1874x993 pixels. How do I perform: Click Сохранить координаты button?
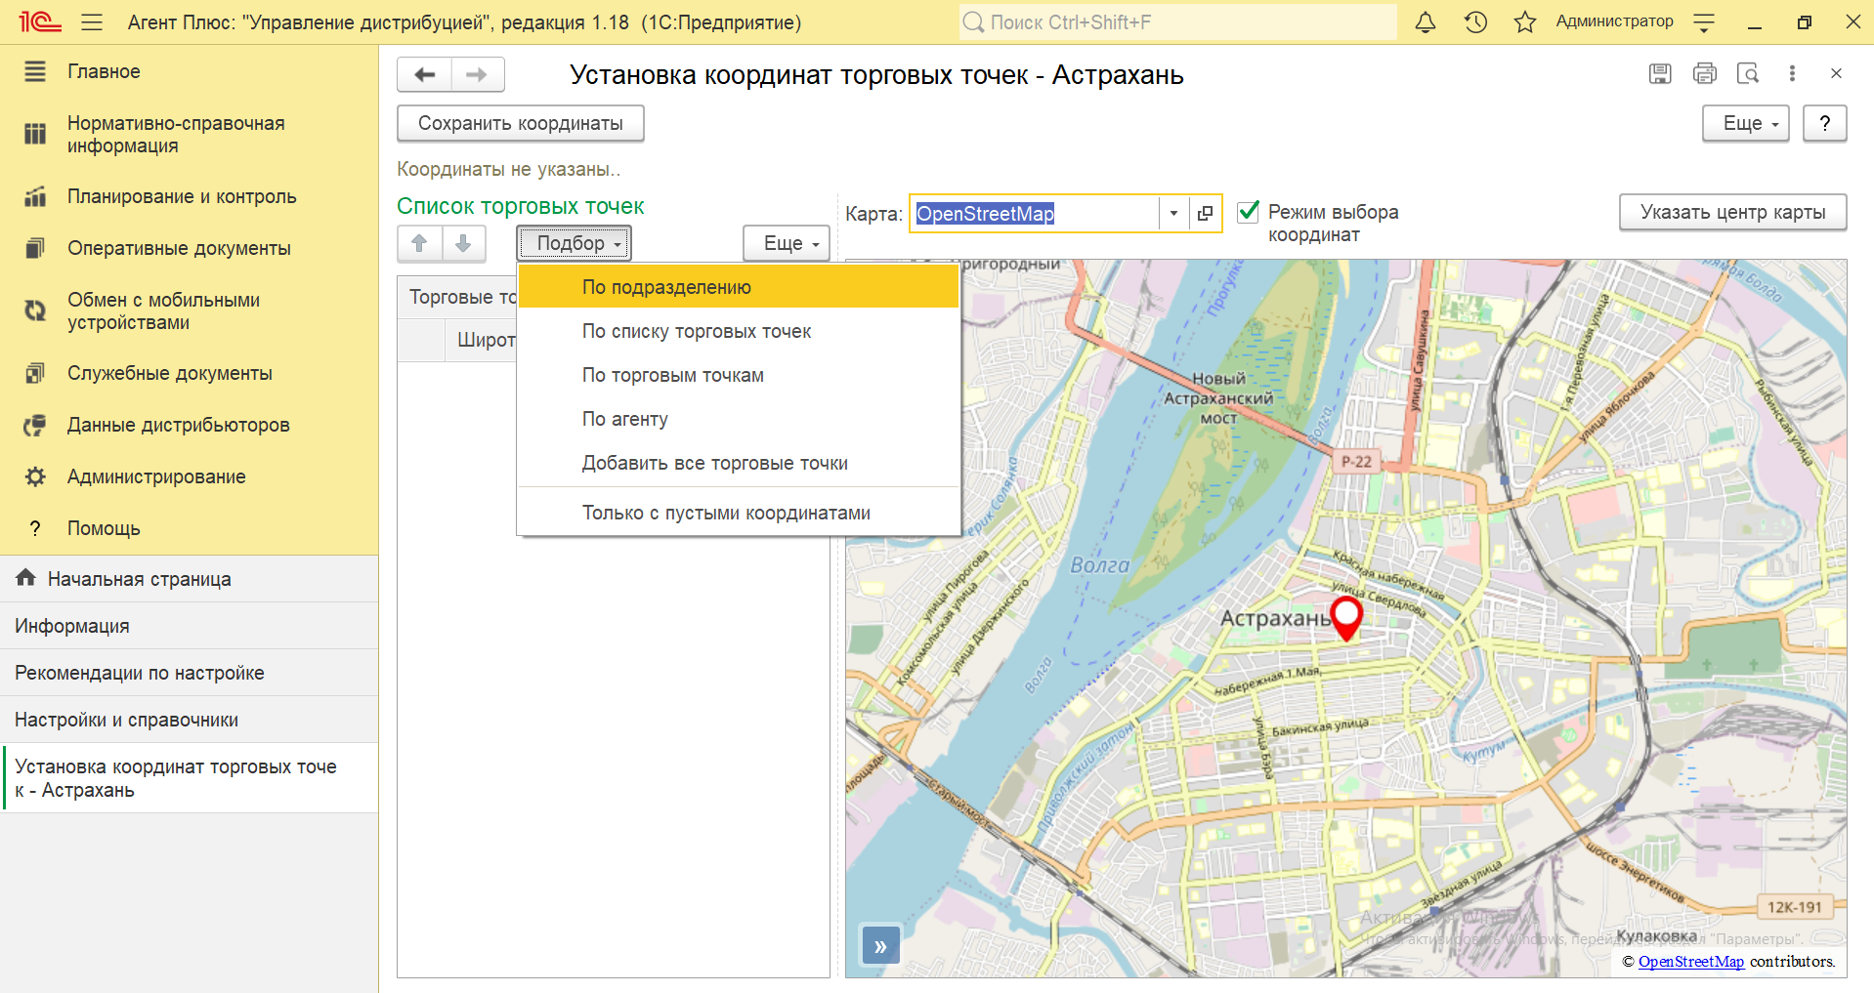pyautogui.click(x=520, y=123)
